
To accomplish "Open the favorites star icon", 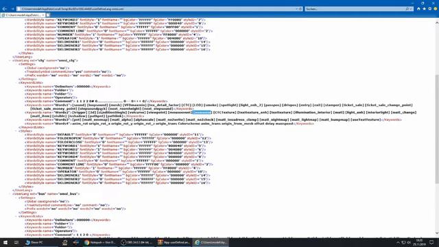I will (x=424, y=9).
